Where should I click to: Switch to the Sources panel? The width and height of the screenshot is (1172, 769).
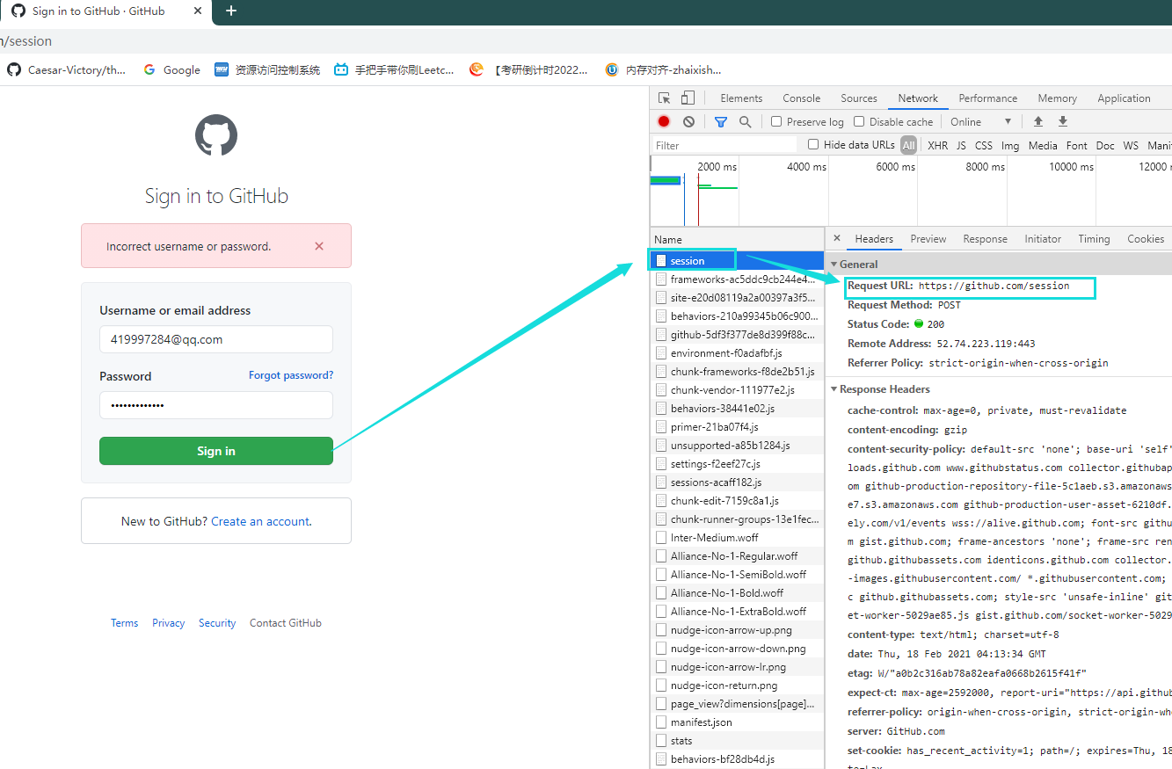click(x=859, y=98)
